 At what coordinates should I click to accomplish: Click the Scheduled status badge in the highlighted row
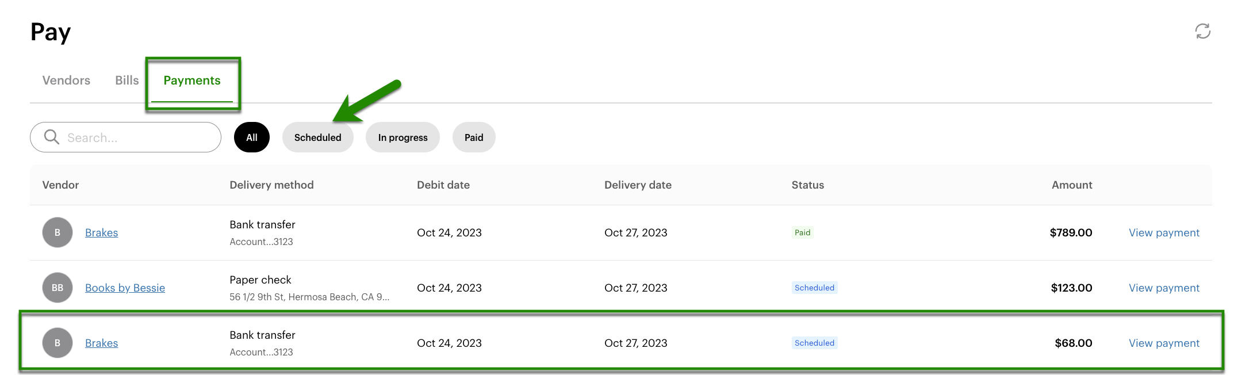(x=814, y=343)
